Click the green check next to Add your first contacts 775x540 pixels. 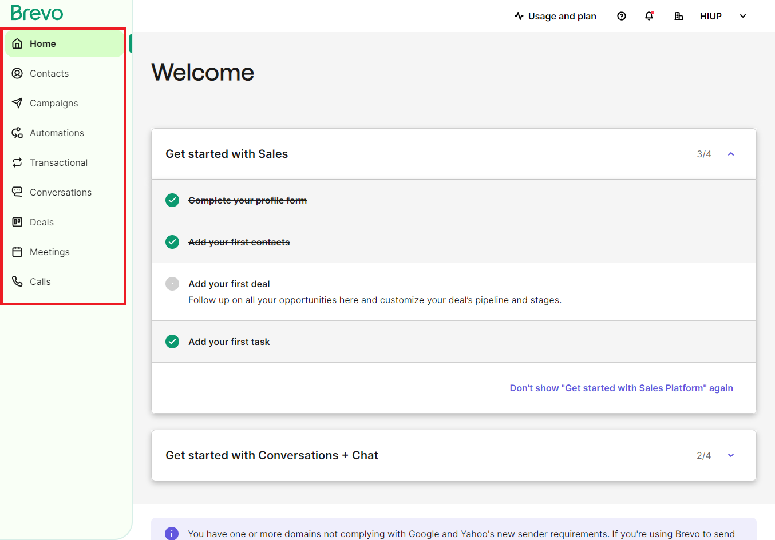tap(172, 242)
